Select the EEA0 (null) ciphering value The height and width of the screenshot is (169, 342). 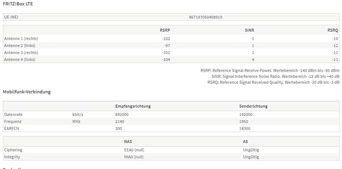[x=134, y=150]
